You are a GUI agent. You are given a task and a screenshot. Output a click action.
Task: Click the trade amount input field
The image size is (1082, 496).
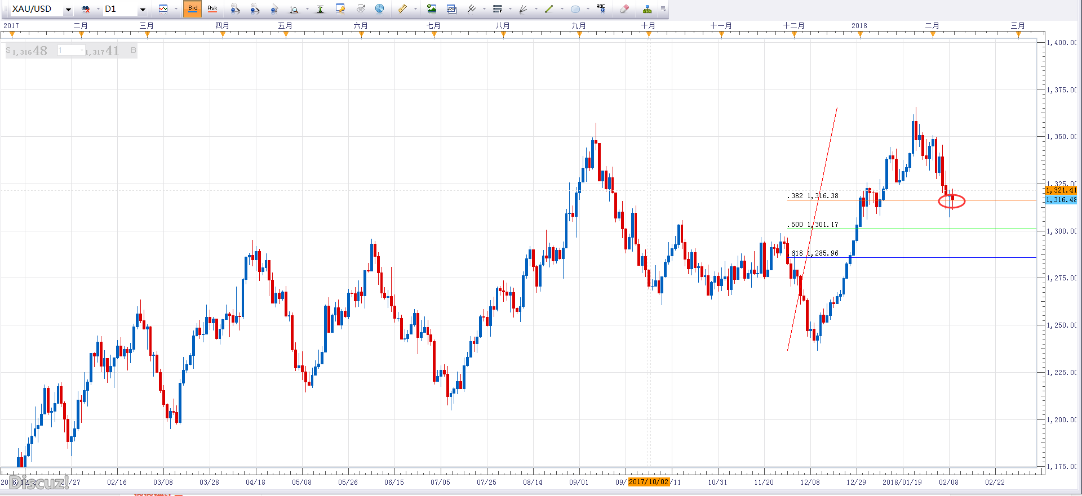pyautogui.click(x=70, y=51)
